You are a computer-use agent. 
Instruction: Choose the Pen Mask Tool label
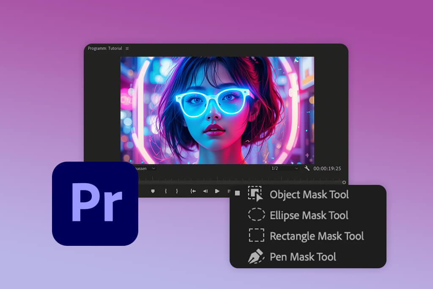[303, 257]
